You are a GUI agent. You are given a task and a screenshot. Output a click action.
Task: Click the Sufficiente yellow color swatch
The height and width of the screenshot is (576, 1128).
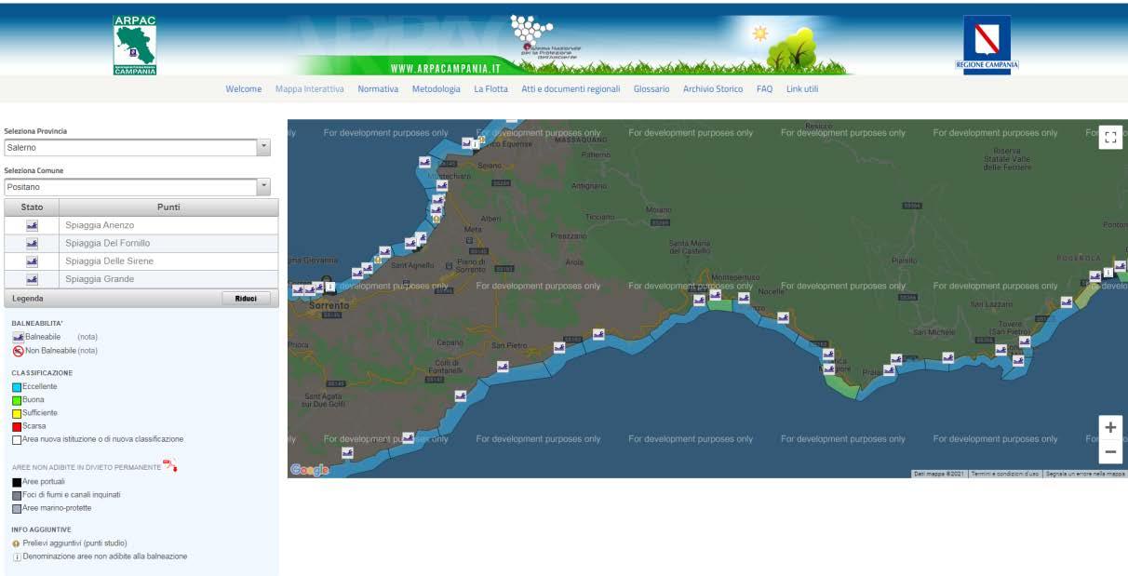17,412
